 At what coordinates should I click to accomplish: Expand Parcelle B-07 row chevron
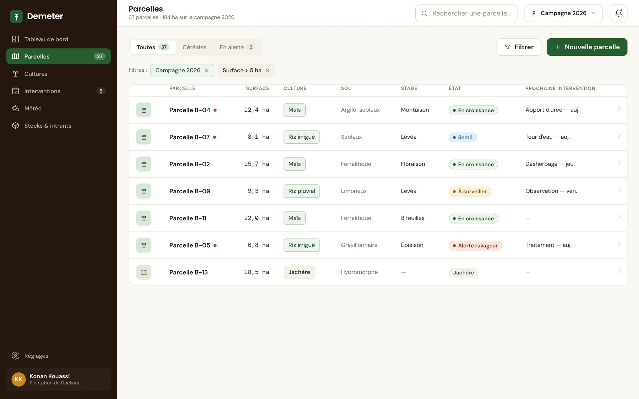click(x=619, y=136)
